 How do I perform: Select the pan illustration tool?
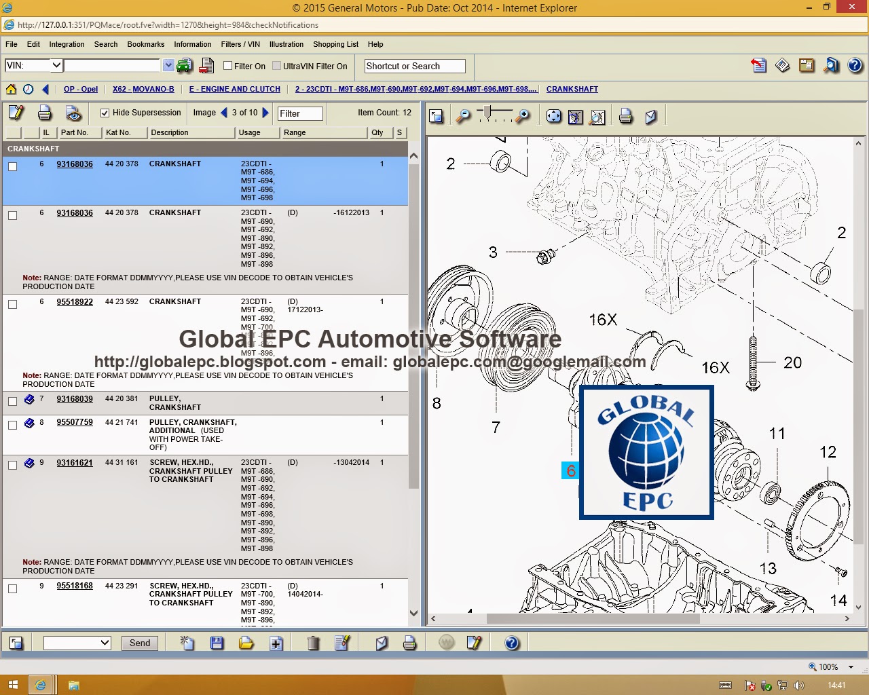pos(554,117)
